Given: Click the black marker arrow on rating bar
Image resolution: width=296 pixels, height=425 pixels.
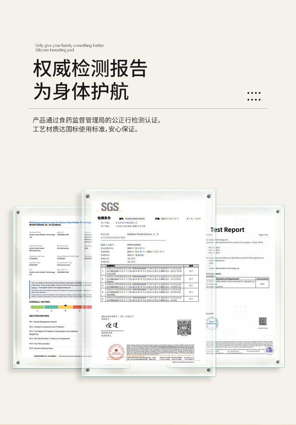Looking at the screenshot, I should (x=65, y=305).
